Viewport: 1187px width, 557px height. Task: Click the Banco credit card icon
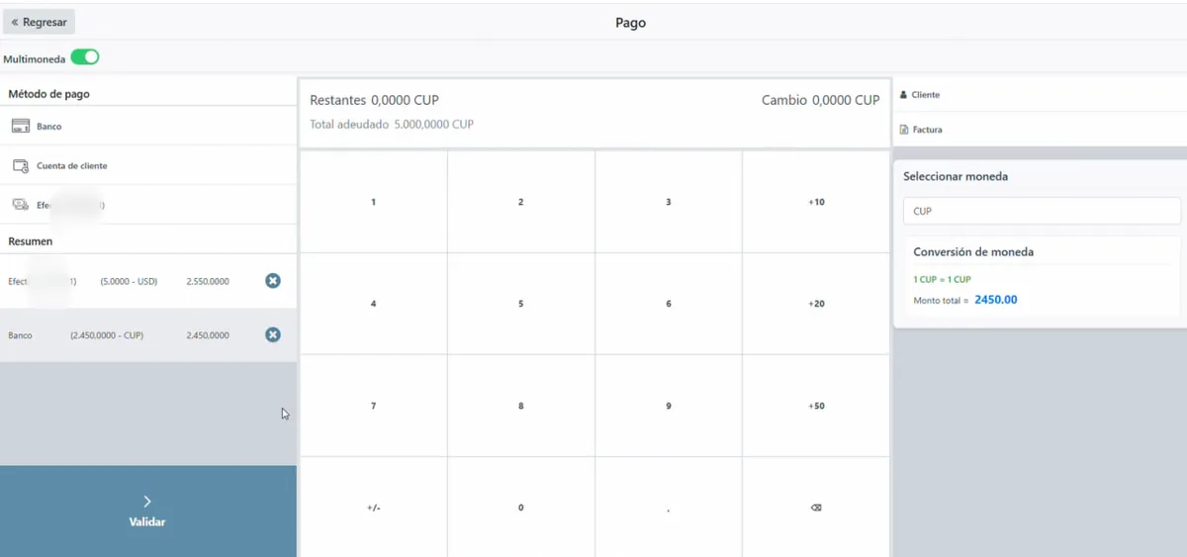tap(20, 127)
